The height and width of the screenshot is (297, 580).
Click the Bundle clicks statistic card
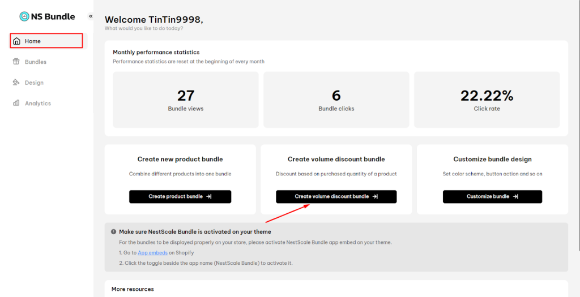336,100
